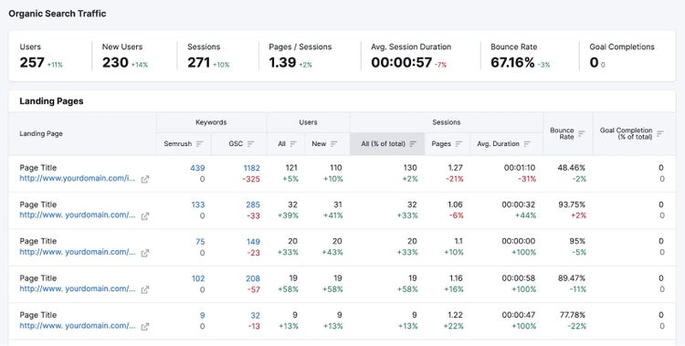Click avg duration cell 00:00:58

[x=519, y=278]
